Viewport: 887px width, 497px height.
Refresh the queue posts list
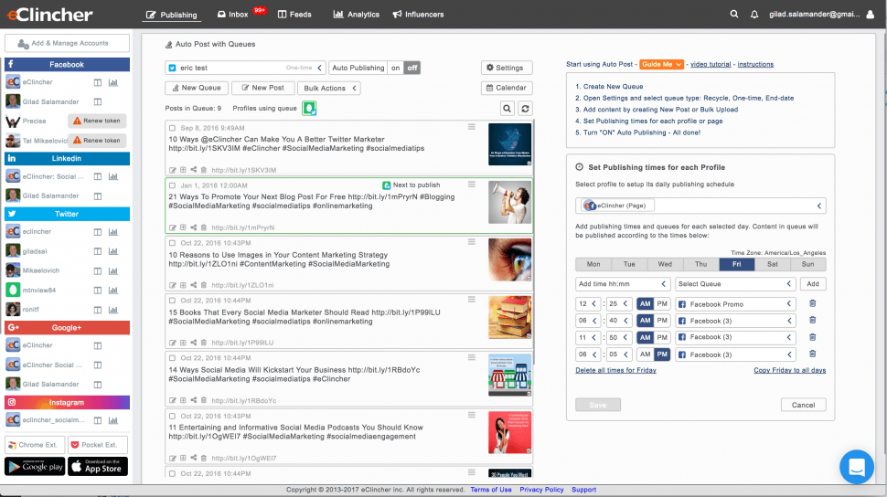[525, 109]
